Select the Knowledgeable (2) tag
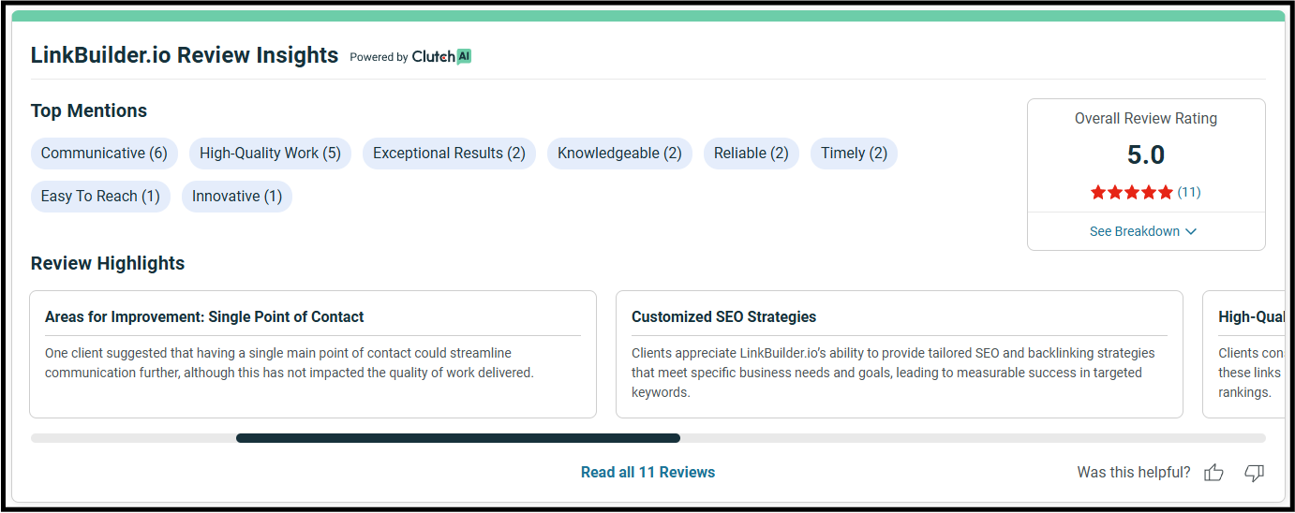 tap(619, 154)
